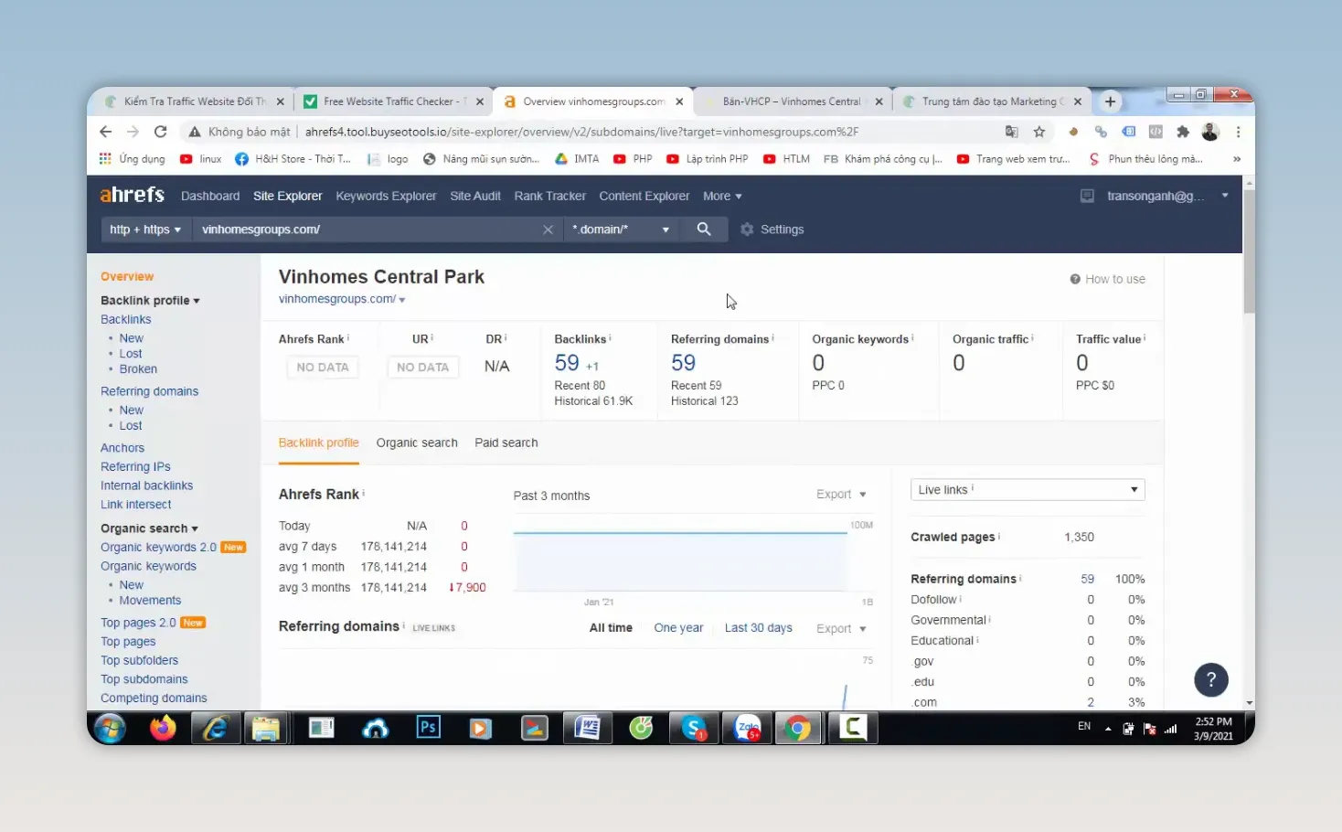1342x832 pixels.
Task: Open the http + https protocol dropdown
Action: pyautogui.click(x=145, y=229)
